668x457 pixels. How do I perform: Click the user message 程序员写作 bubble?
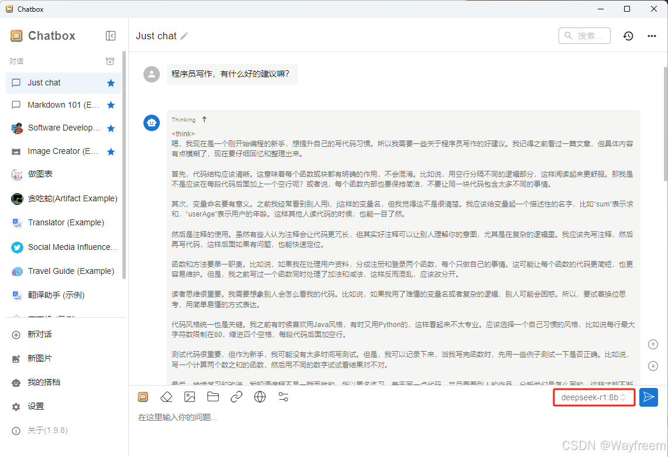(232, 74)
